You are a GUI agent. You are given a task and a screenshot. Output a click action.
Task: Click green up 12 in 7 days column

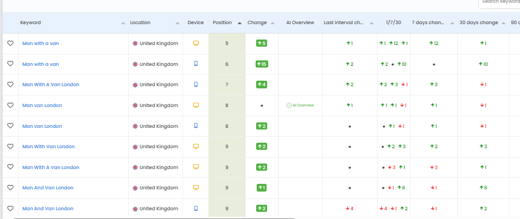[x=434, y=43]
